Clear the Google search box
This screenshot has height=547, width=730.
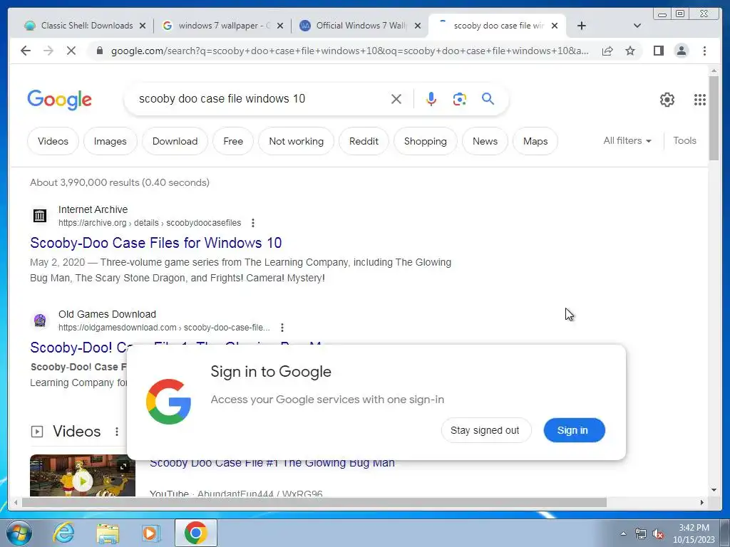coord(396,98)
